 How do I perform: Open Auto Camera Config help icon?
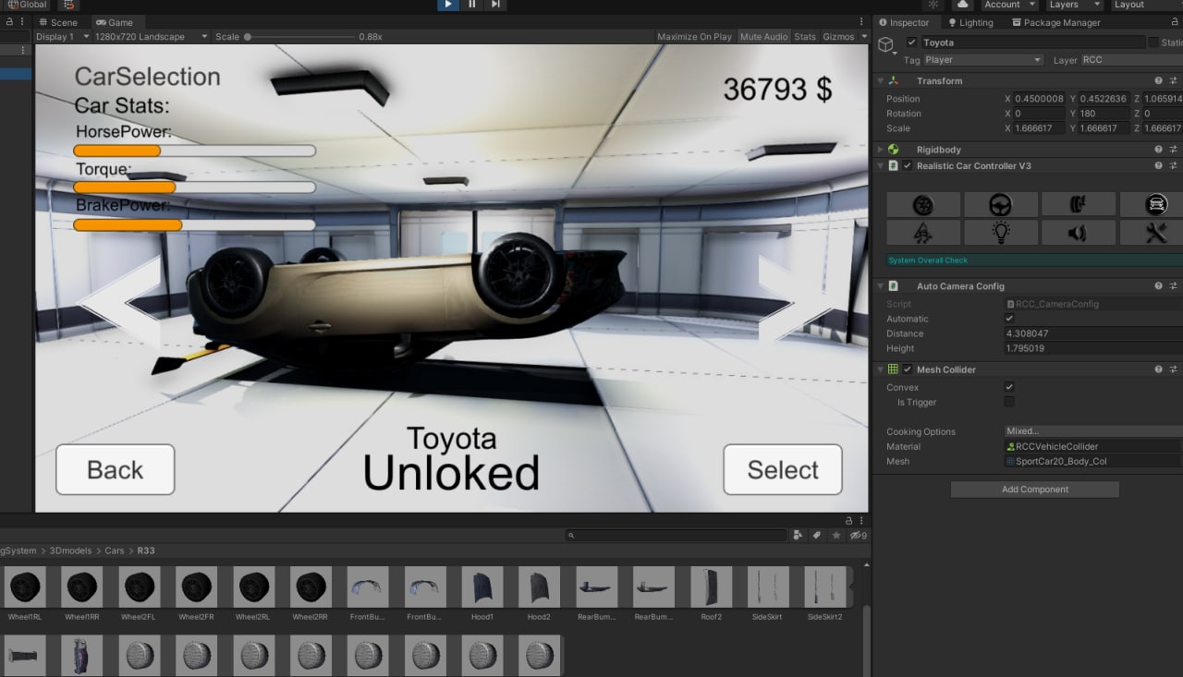[1158, 286]
